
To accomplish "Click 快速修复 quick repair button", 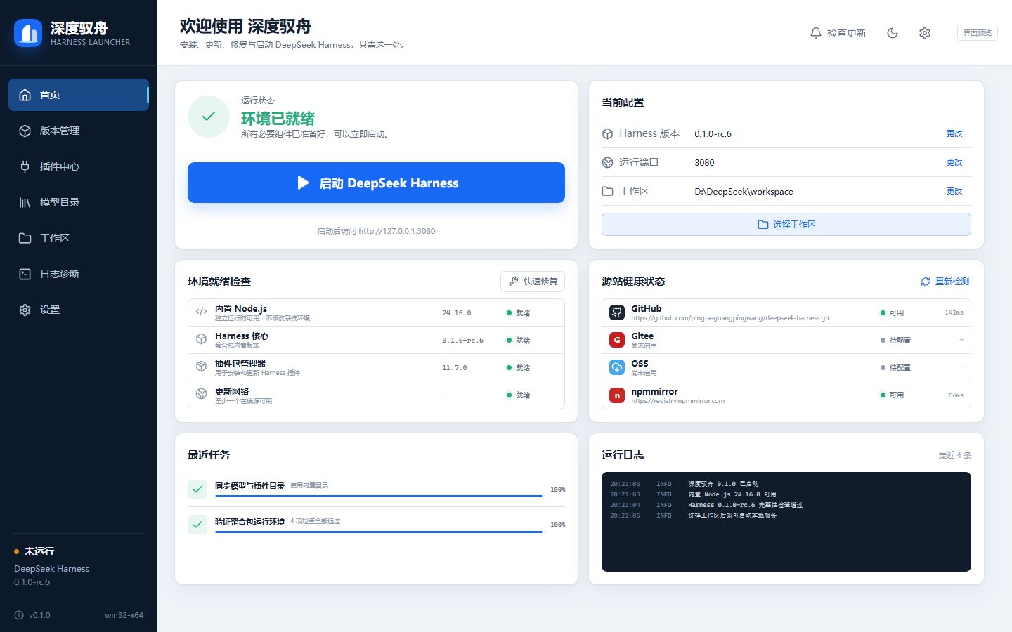I will tap(533, 282).
